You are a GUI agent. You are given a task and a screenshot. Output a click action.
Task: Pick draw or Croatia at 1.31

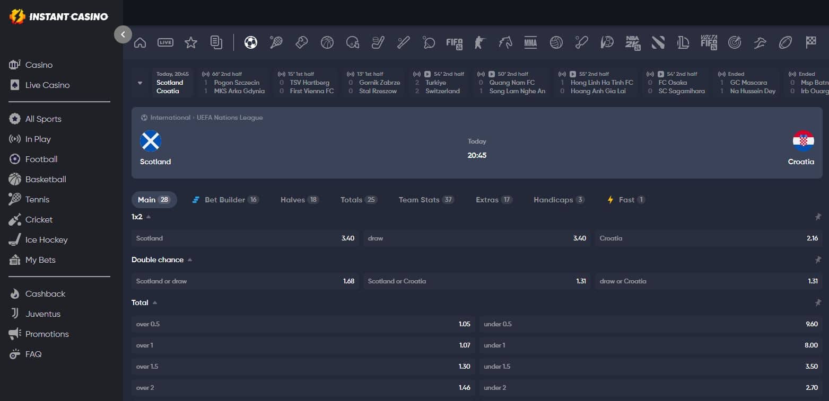point(709,281)
